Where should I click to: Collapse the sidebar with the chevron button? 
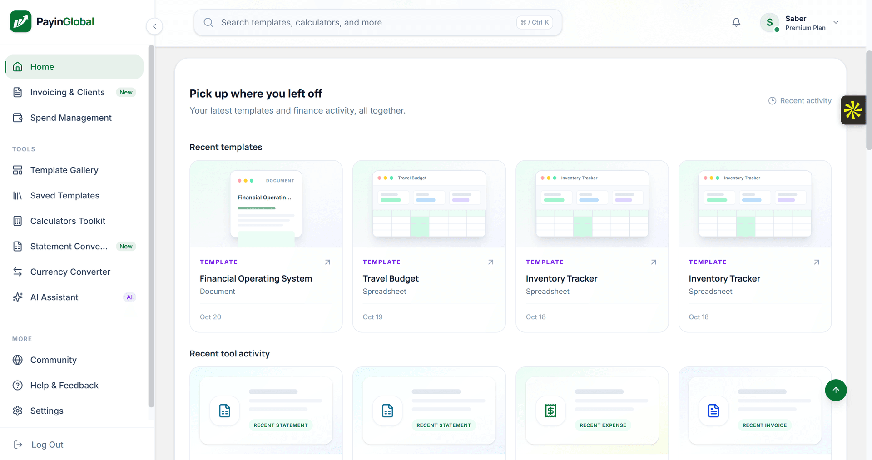pyautogui.click(x=154, y=26)
